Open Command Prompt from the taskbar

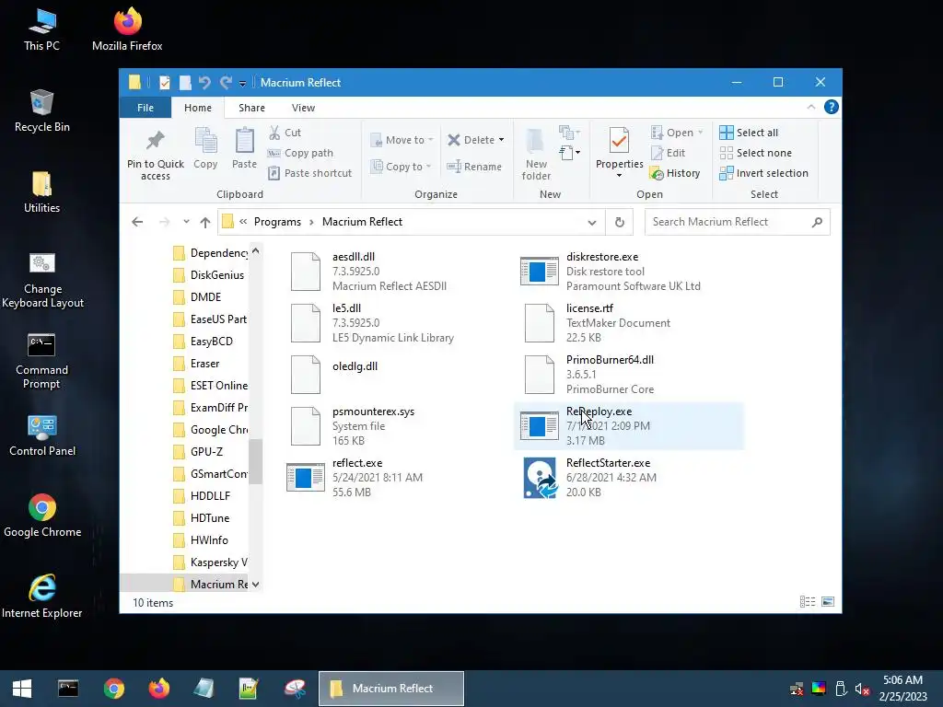pyautogui.click(x=68, y=689)
